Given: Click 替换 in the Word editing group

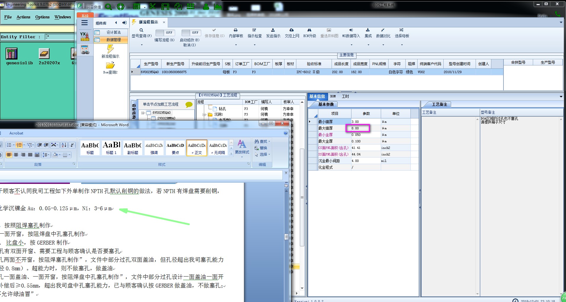Looking at the screenshot, I should pos(261,148).
